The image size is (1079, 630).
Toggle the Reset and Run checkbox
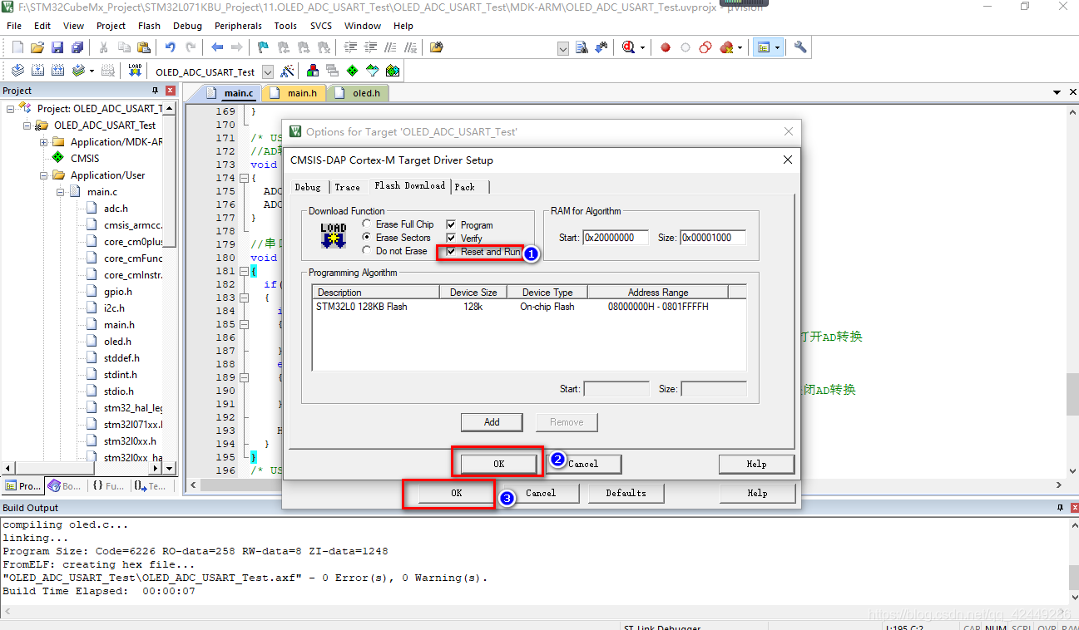[451, 252]
